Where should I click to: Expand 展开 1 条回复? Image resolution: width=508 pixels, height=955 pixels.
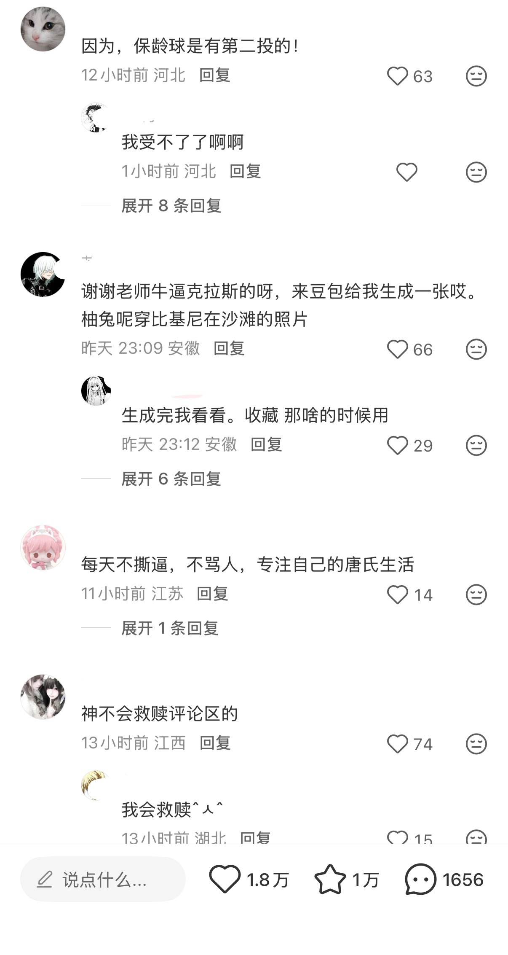click(x=170, y=628)
